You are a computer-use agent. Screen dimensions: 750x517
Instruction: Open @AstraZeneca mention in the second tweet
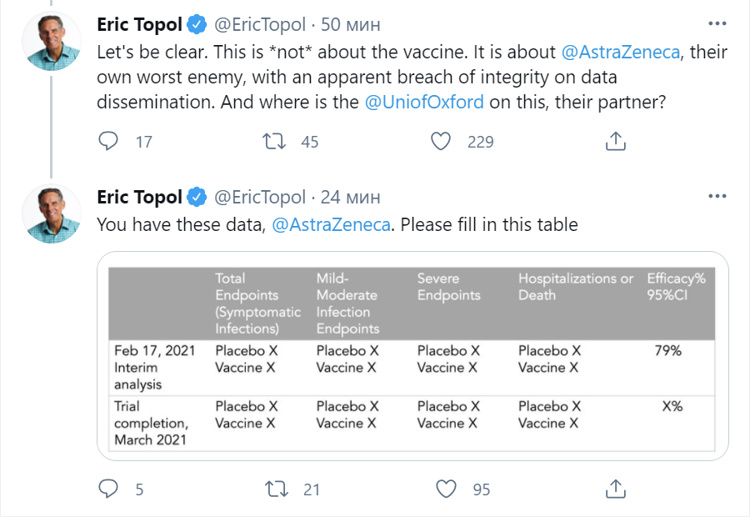[x=331, y=225]
